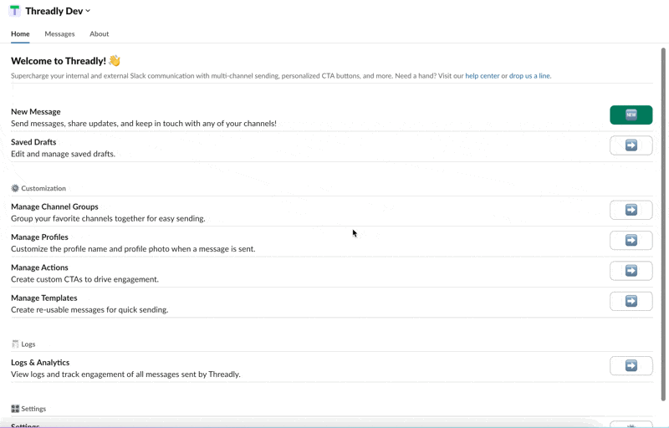Open the Threadly Dev dropdown chevron
The height and width of the screenshot is (428, 669).
pos(88,11)
